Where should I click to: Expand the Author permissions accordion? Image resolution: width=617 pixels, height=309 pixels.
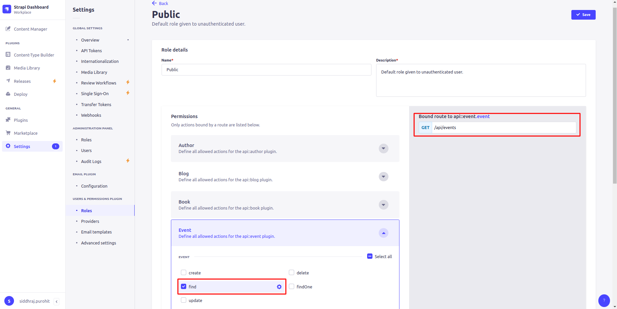pos(383,148)
